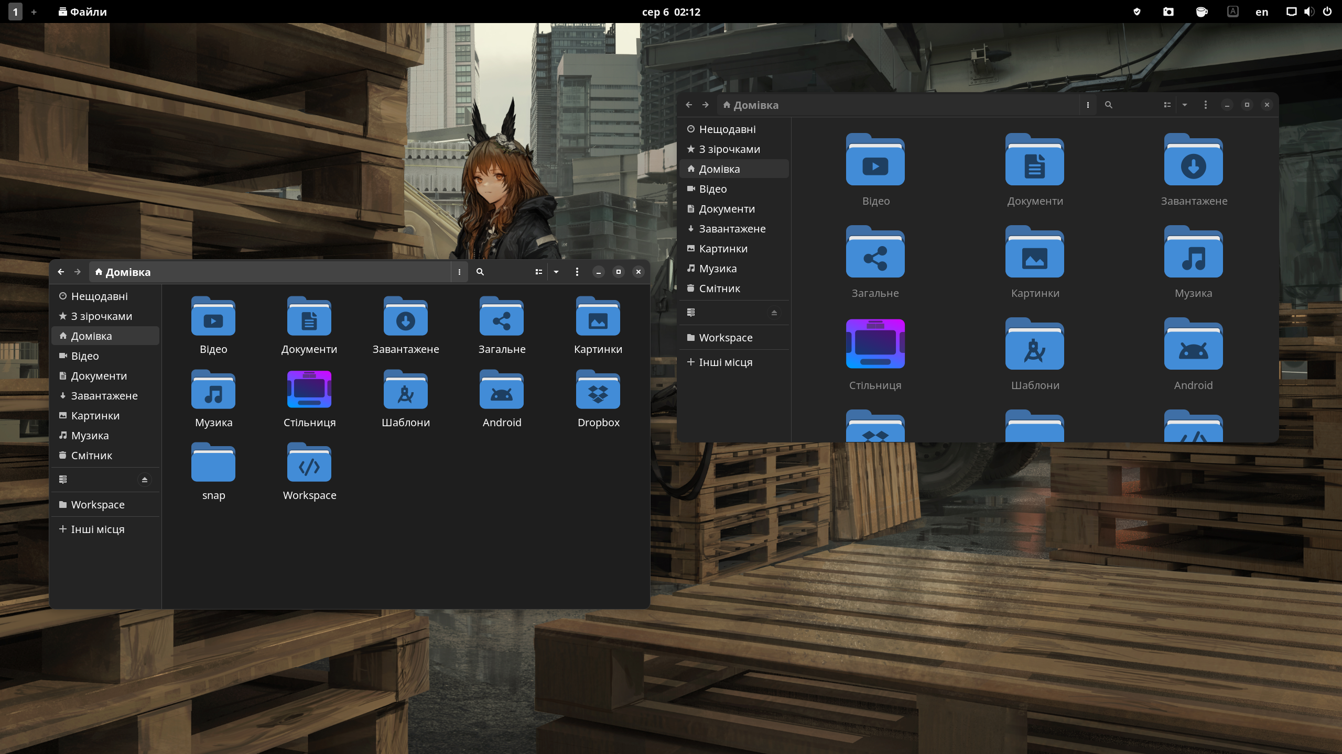The width and height of the screenshot is (1342, 754).
Task: Open the clock calendar in top bar
Action: [x=671, y=12]
